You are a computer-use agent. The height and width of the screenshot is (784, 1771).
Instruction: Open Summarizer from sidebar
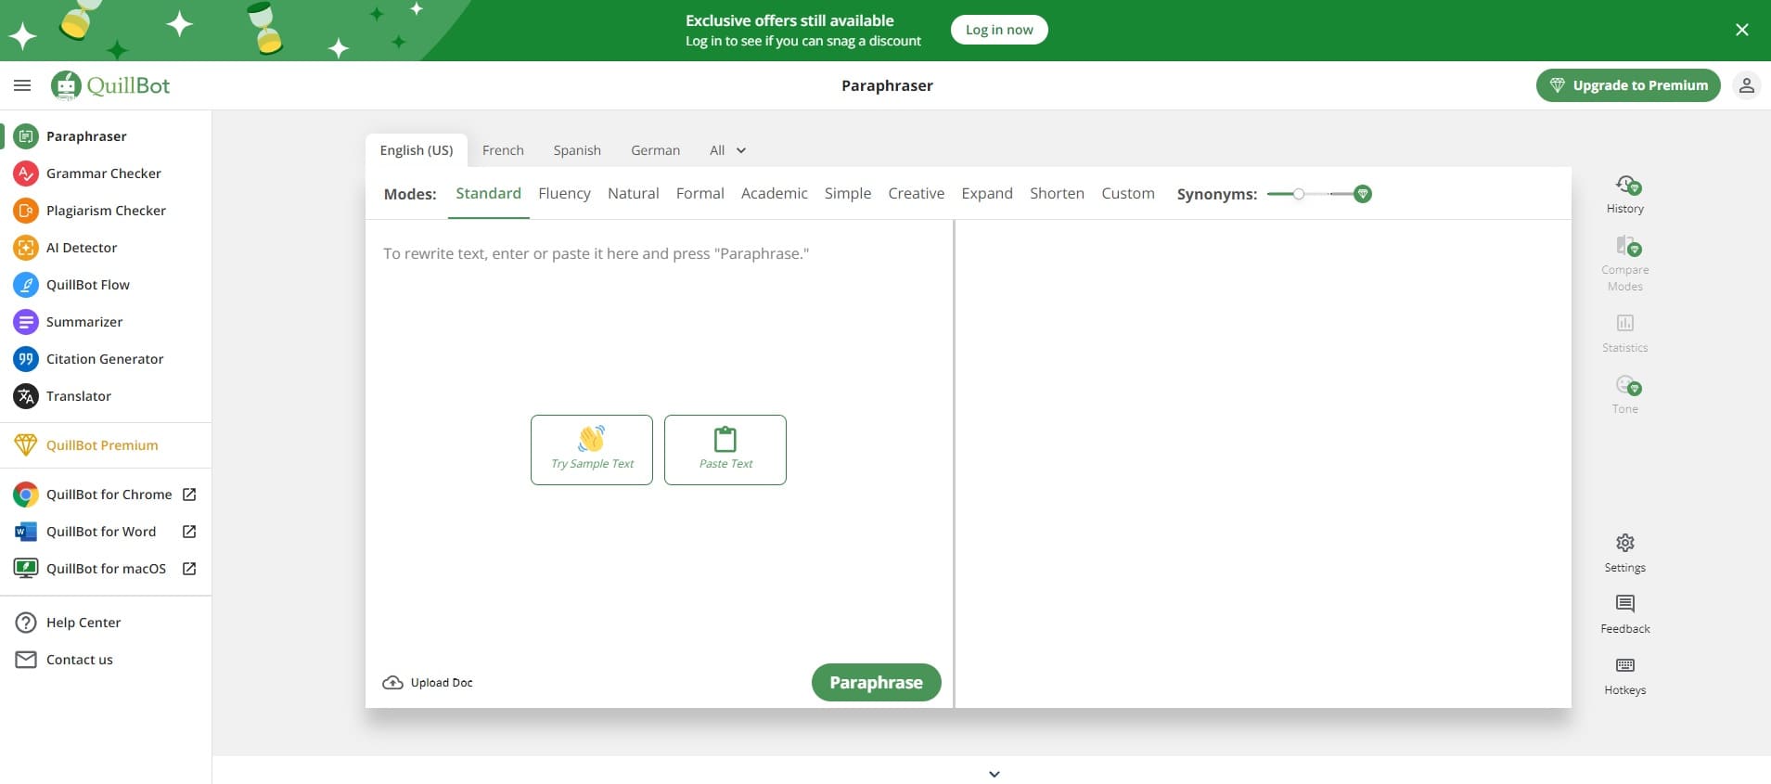[106, 322]
